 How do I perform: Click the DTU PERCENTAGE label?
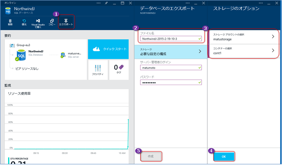click(19, 159)
